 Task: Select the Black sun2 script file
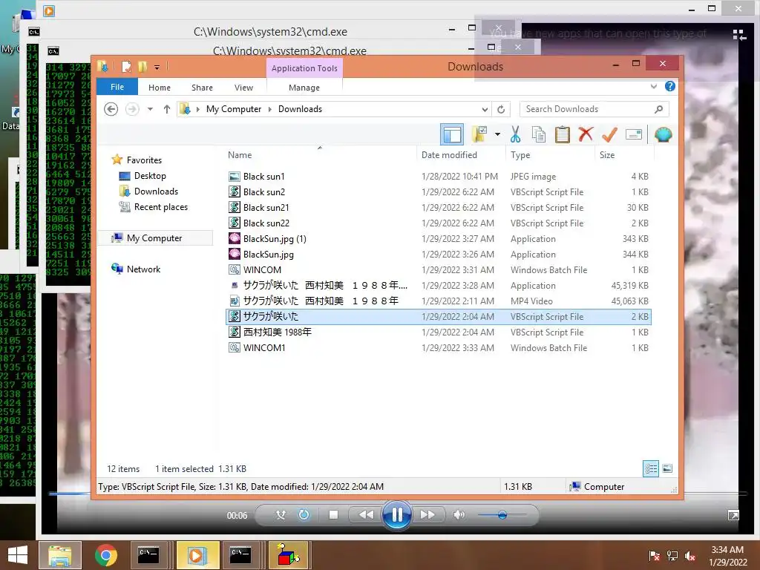[x=438, y=192]
